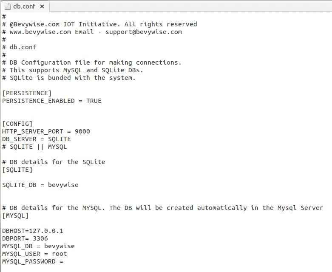The image size is (332, 272).
Task: Click the '# db.conf' comment line
Action: point(19,47)
